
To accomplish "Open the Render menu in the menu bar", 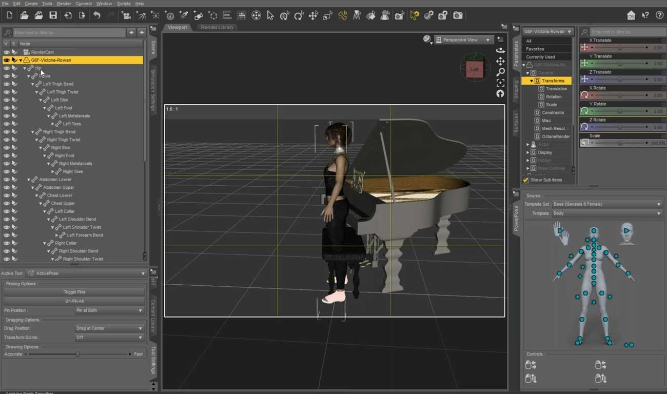I will click(x=64, y=4).
